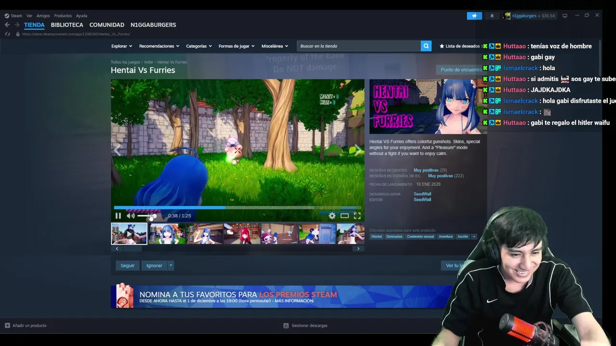Seek on the trailer progress bar

click(237, 208)
